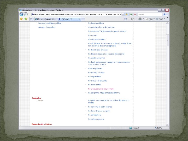Click the No high cholesterol link

[106, 54]
